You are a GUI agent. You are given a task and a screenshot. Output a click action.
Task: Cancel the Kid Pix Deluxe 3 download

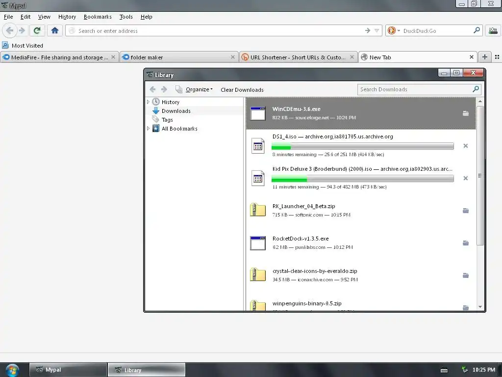(466, 178)
